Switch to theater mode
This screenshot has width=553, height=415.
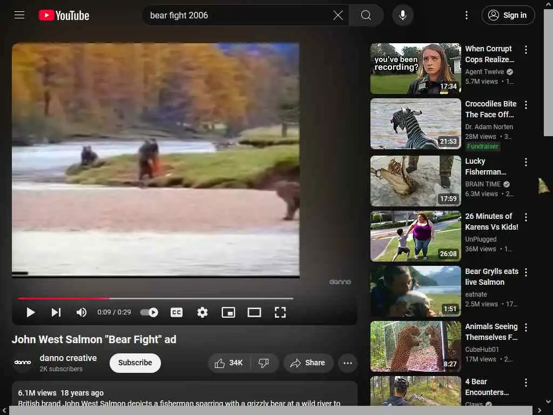pos(254,312)
